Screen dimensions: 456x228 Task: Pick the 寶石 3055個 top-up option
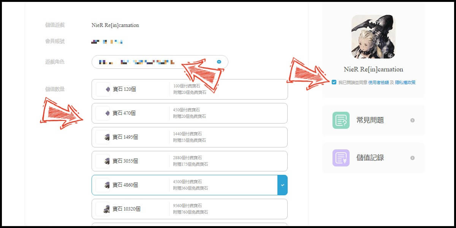190,161
